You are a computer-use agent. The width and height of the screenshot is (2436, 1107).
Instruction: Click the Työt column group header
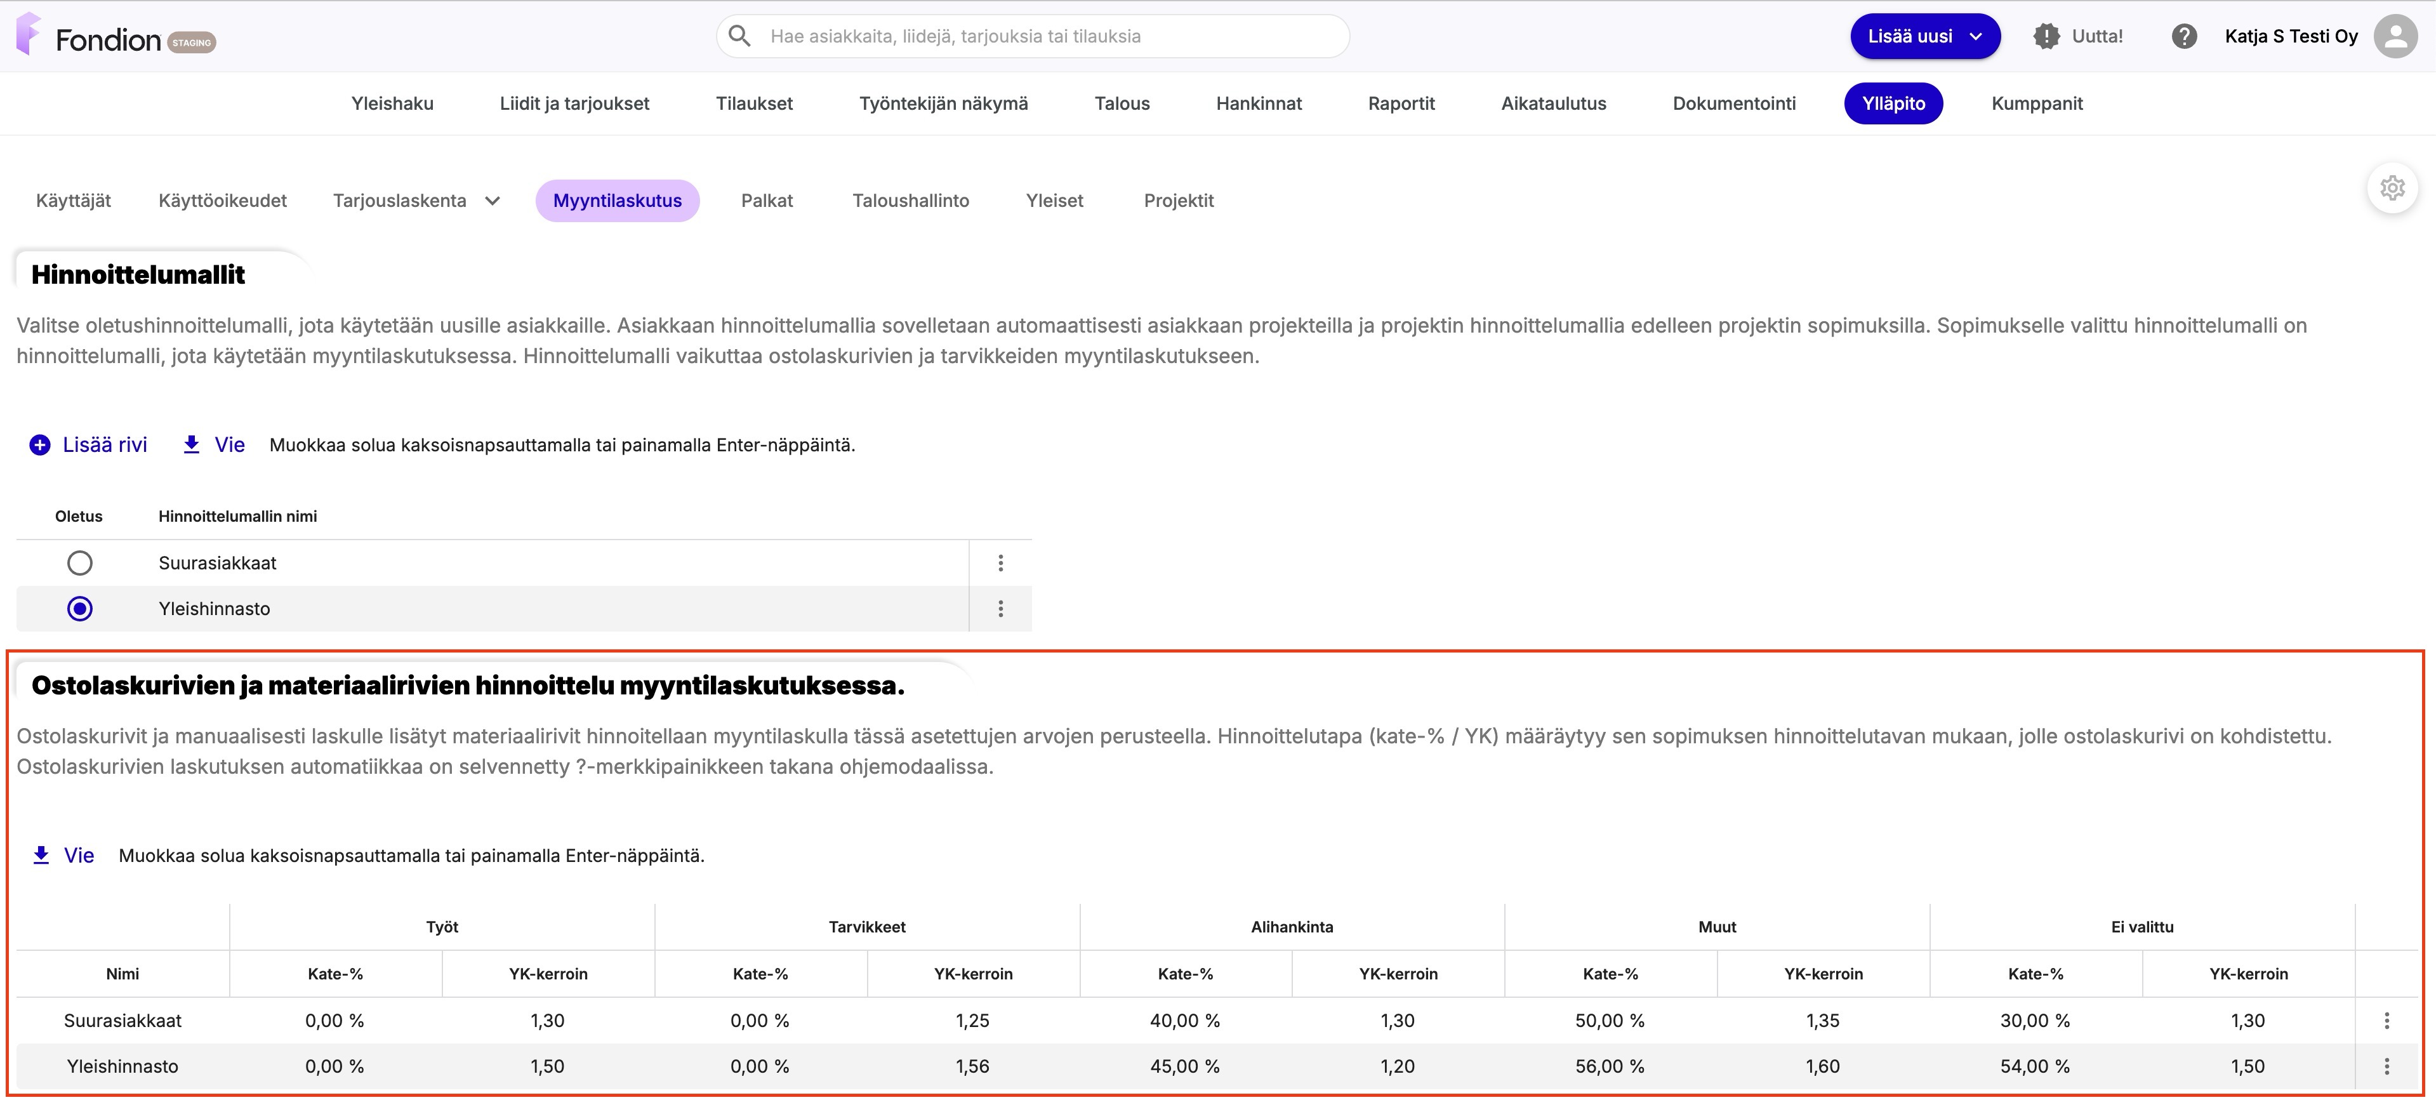pyautogui.click(x=442, y=927)
